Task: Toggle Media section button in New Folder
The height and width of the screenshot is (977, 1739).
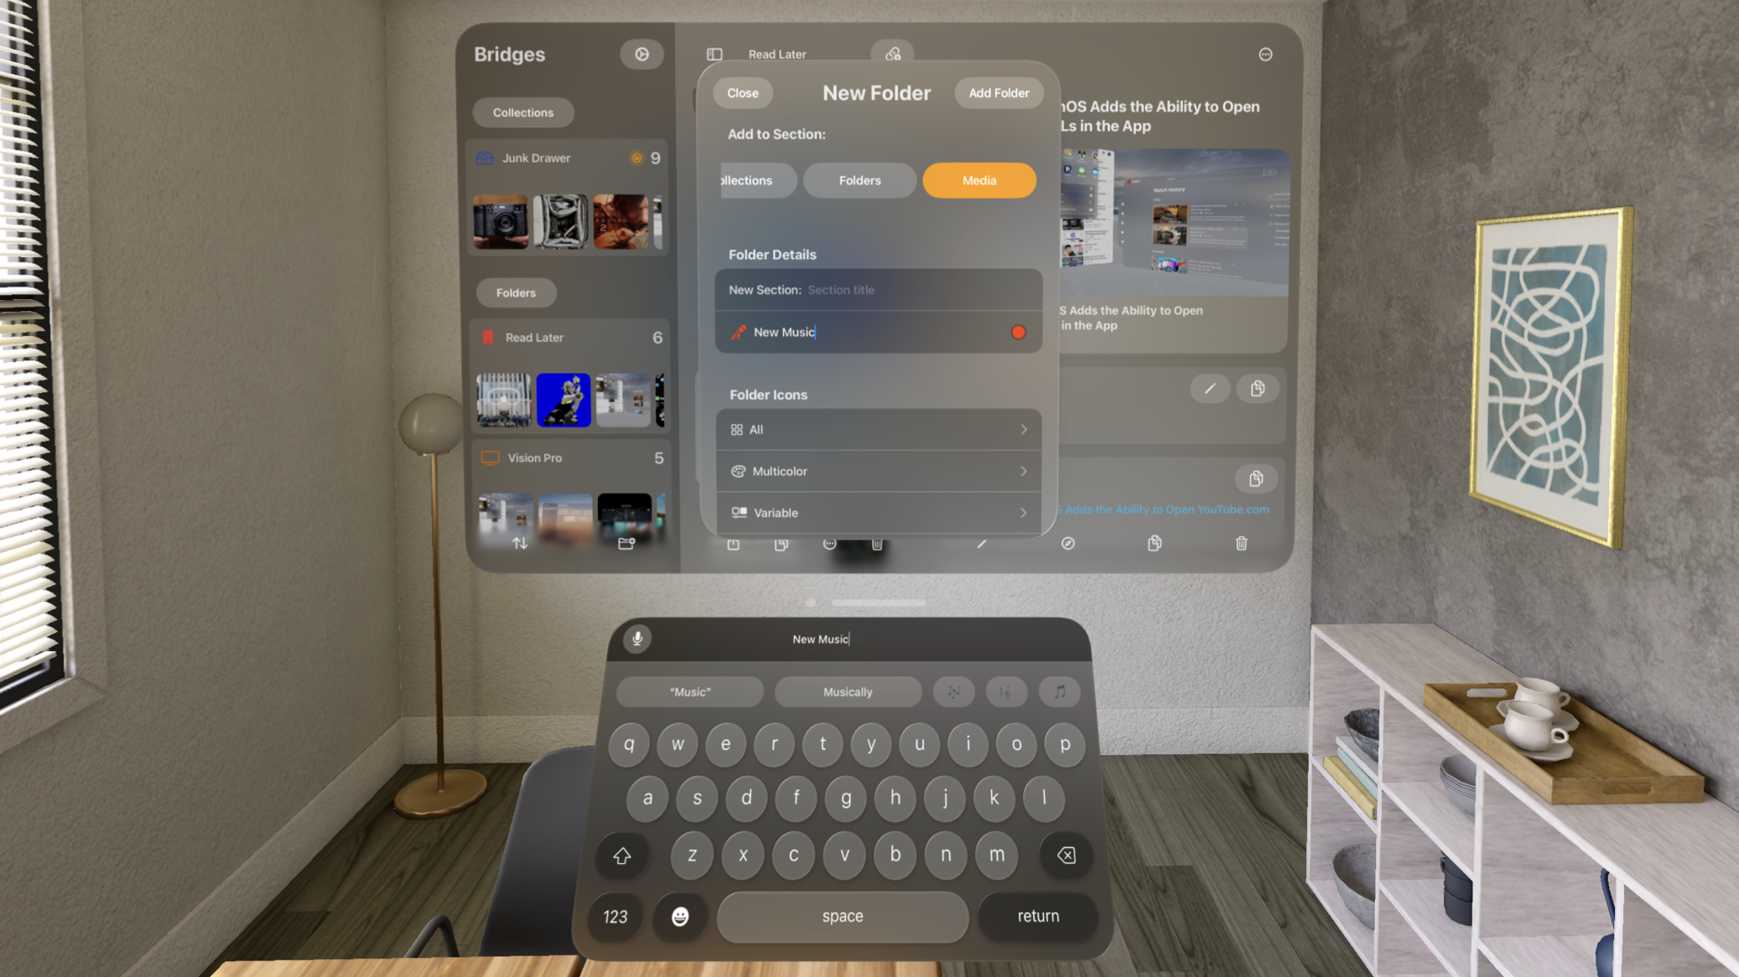Action: tap(979, 180)
